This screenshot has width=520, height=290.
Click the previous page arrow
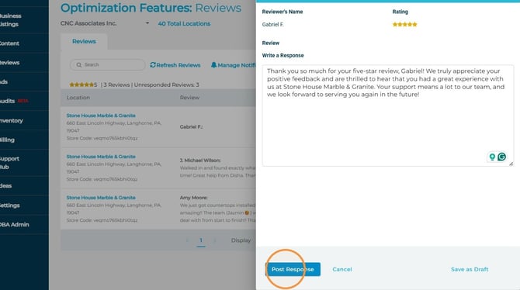coord(187,240)
